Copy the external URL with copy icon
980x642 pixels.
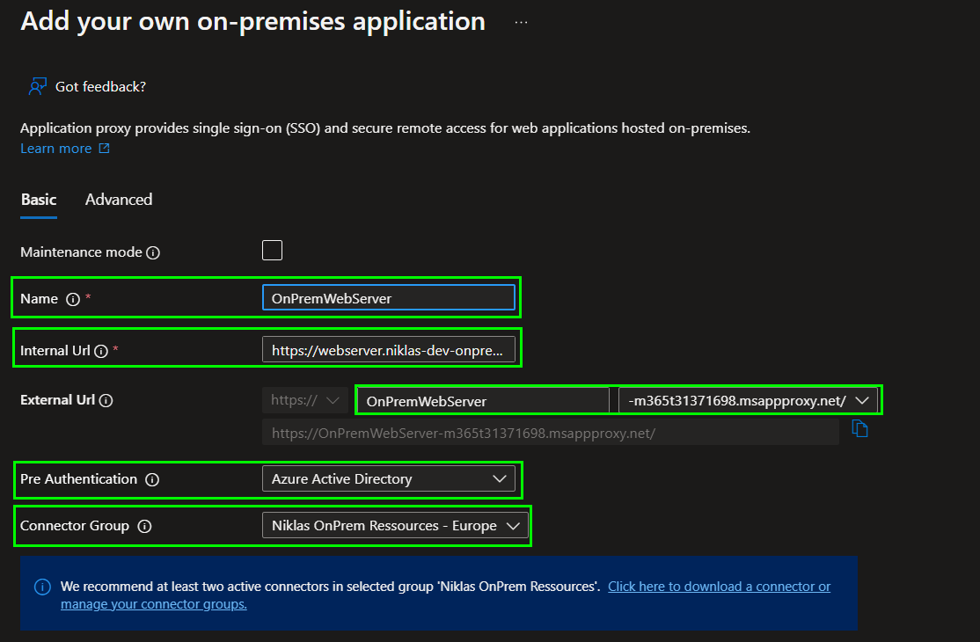point(860,429)
